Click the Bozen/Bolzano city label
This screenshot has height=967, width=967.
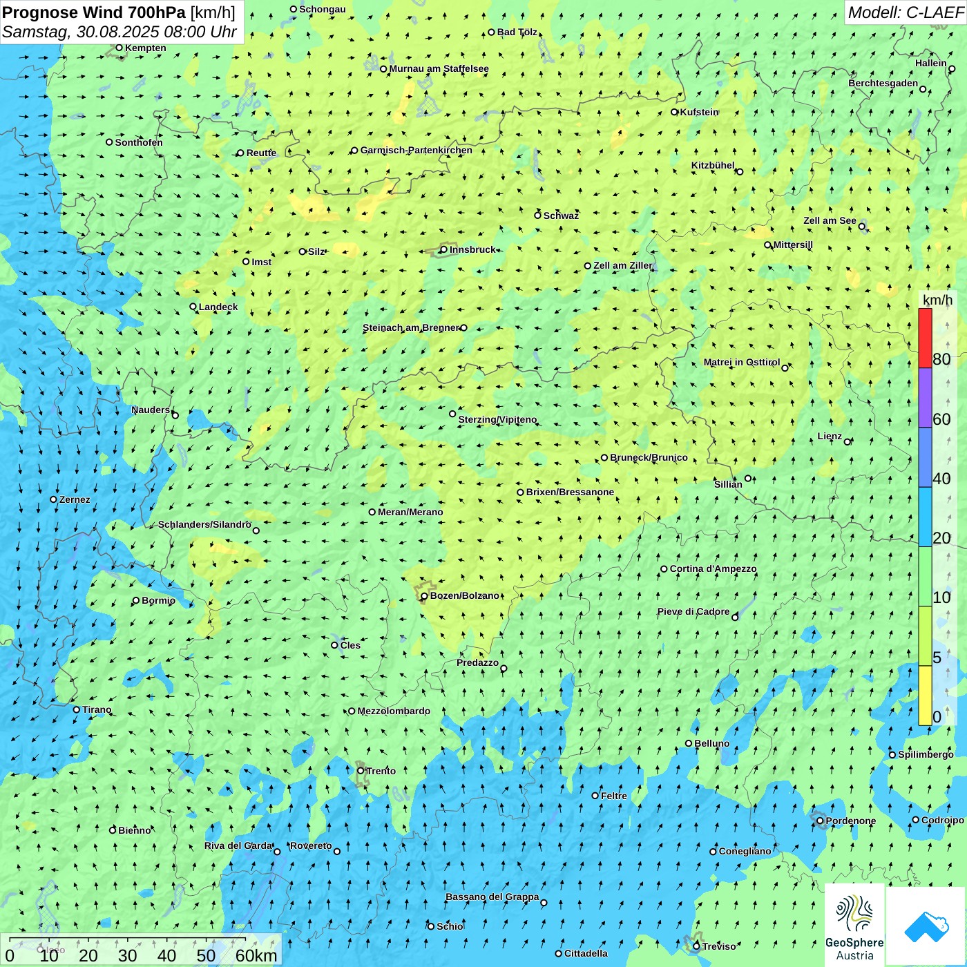coord(464,595)
